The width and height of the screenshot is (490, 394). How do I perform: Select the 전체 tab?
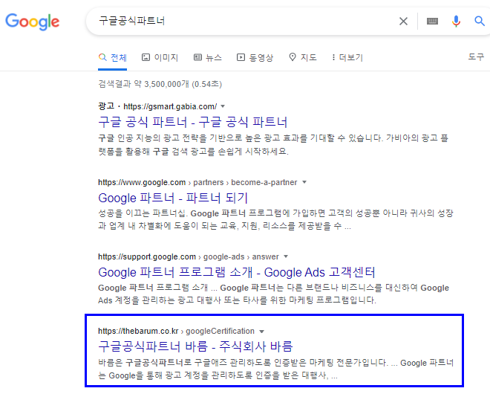pos(113,57)
